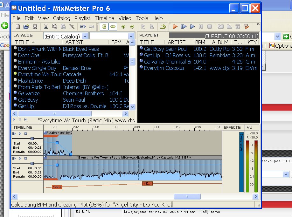292x217 pixels.
Task: Undo the last action with the Undo arrow
Action: 83,27
